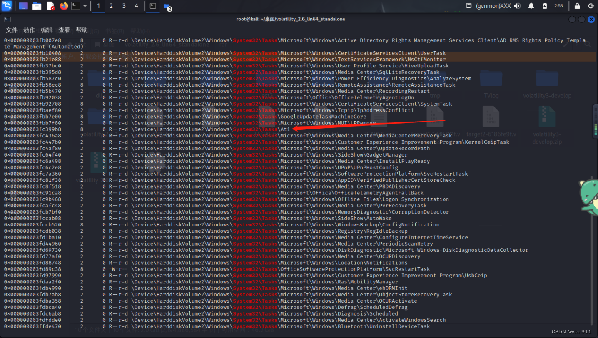
Task: Open the 文件 menu
Action: click(12, 30)
